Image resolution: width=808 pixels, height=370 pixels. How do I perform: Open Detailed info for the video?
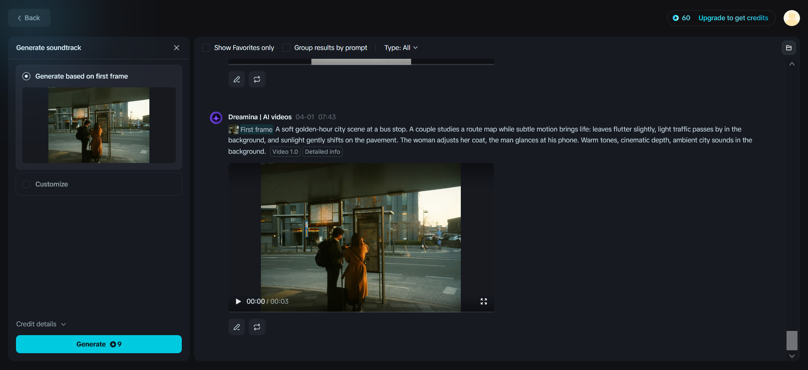322,152
